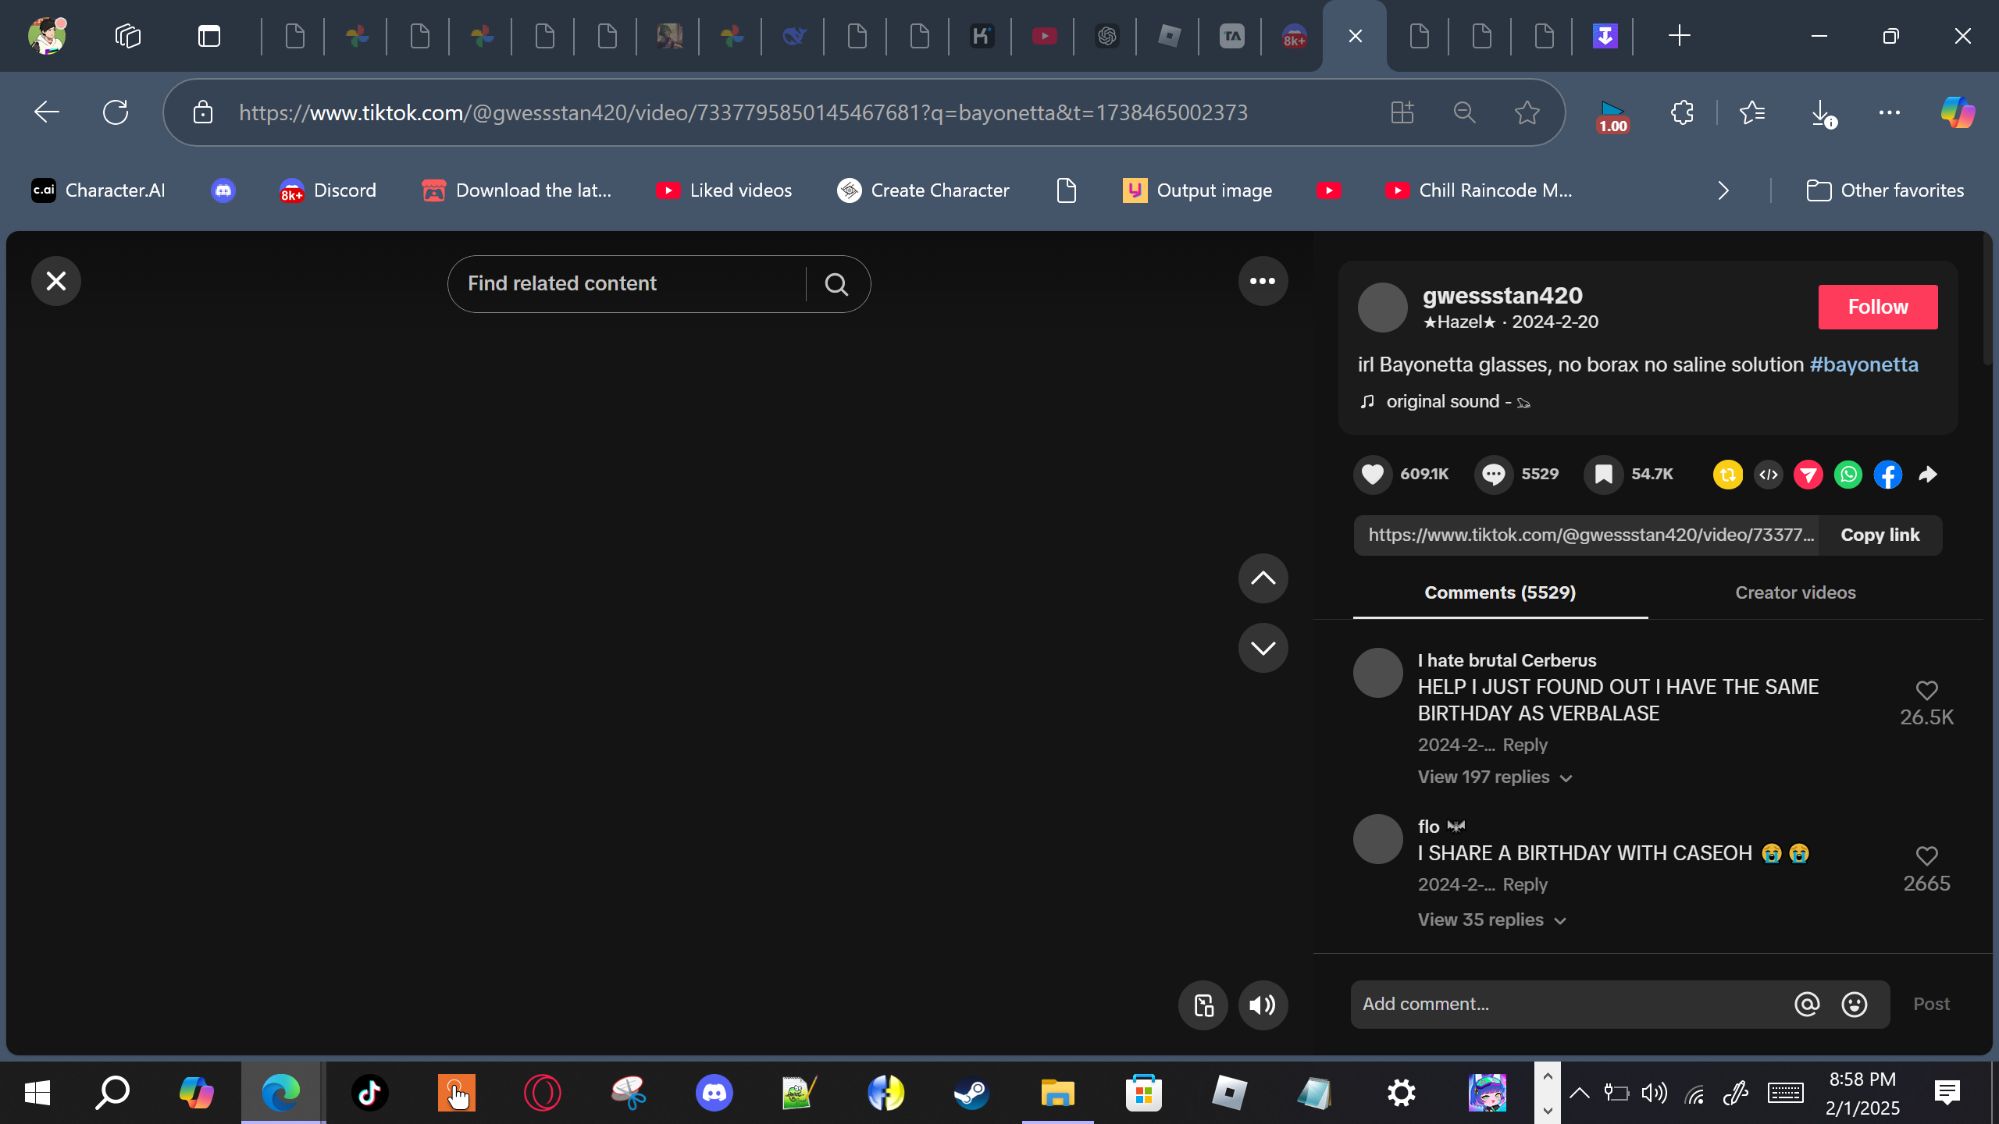Open comments via speech bubble icon

pyautogui.click(x=1493, y=474)
